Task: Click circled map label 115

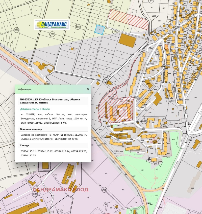Action: point(115,31)
